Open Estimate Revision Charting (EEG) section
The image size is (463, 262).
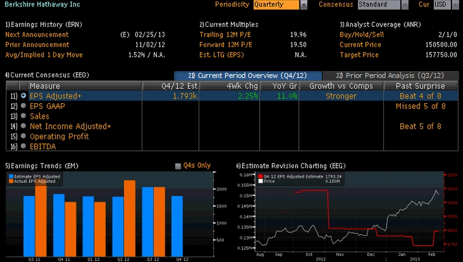[291, 166]
